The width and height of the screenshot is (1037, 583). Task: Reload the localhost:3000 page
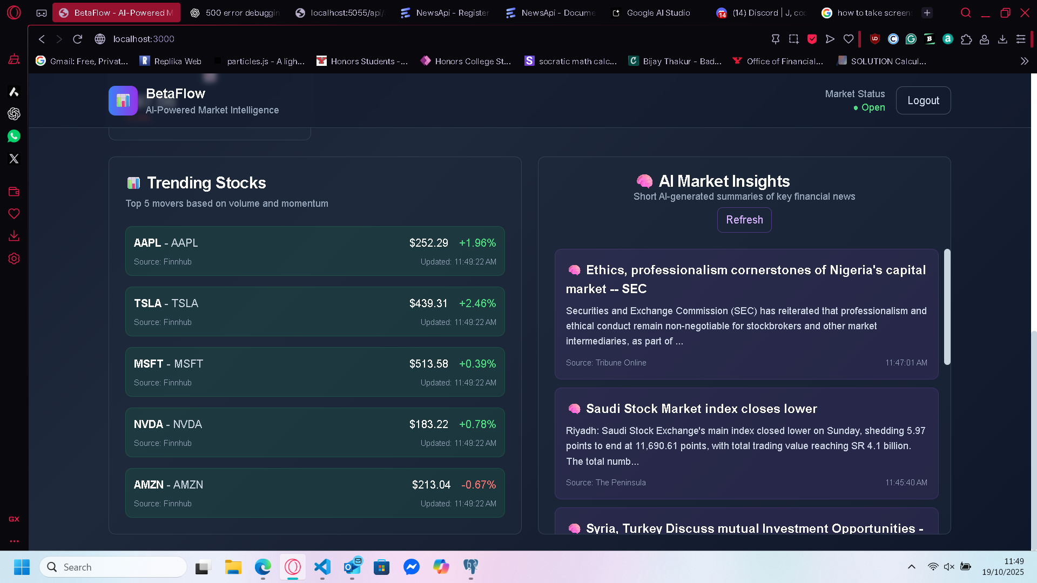pos(78,39)
